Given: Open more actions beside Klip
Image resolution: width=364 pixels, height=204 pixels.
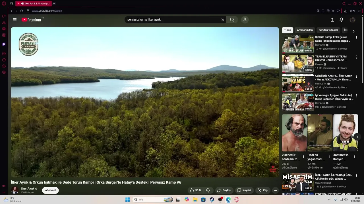Looking at the screenshot, I should pos(275,190).
